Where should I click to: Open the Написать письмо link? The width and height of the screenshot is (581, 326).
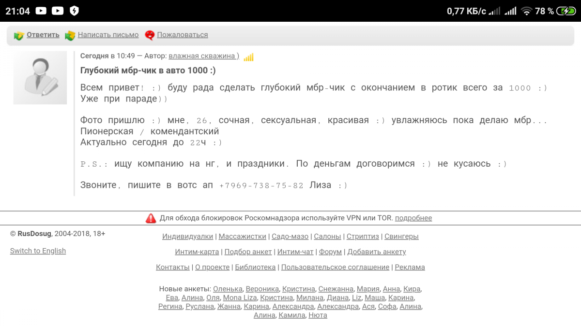pyautogui.click(x=108, y=35)
